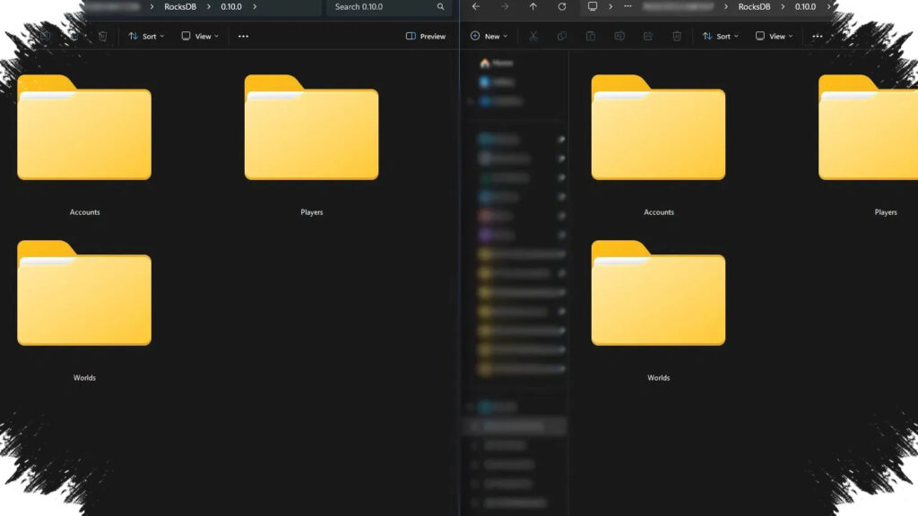Expand chevron before RocksDB in right address bar
Image resolution: width=918 pixels, height=516 pixels.
pyautogui.click(x=726, y=6)
